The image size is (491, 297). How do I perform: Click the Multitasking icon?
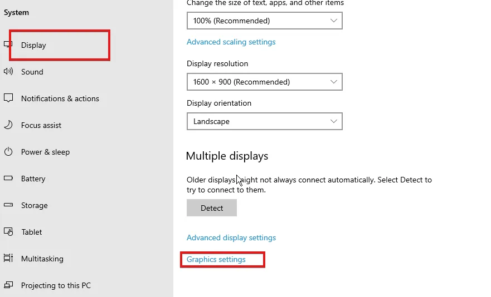coord(8,259)
